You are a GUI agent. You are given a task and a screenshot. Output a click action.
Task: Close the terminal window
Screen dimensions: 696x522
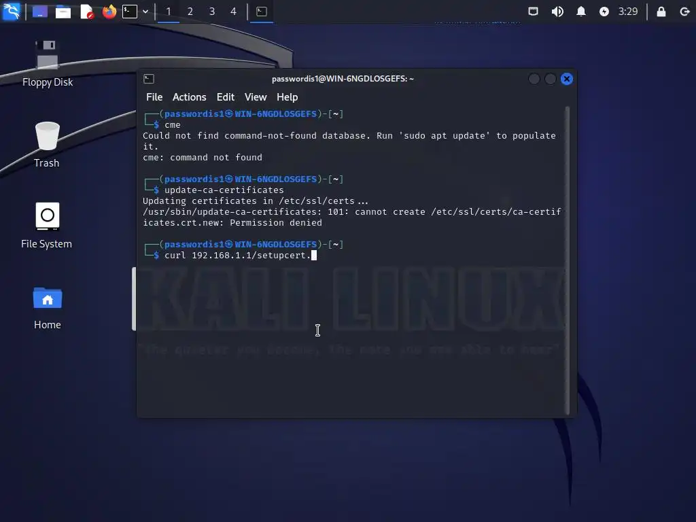click(x=567, y=79)
